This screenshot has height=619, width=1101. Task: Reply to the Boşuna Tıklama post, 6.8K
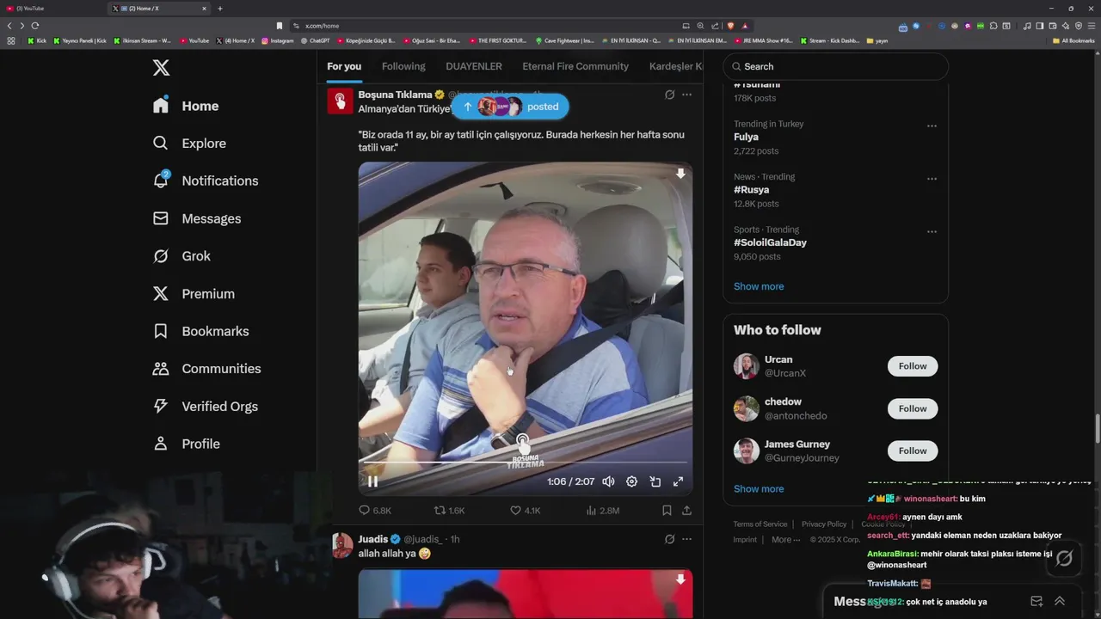[x=375, y=510]
